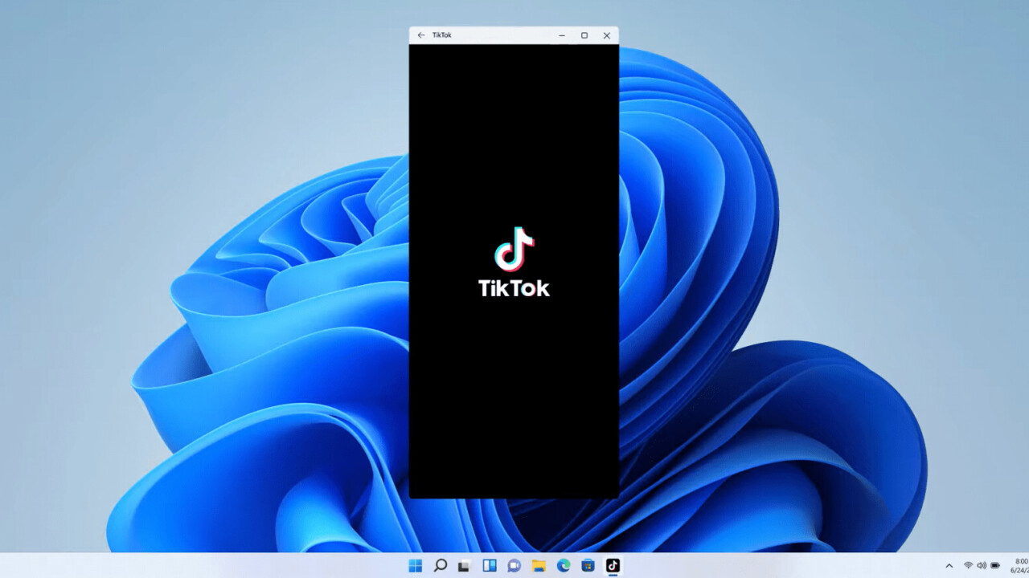Click the back arrow in TikTok title bar

tap(420, 35)
